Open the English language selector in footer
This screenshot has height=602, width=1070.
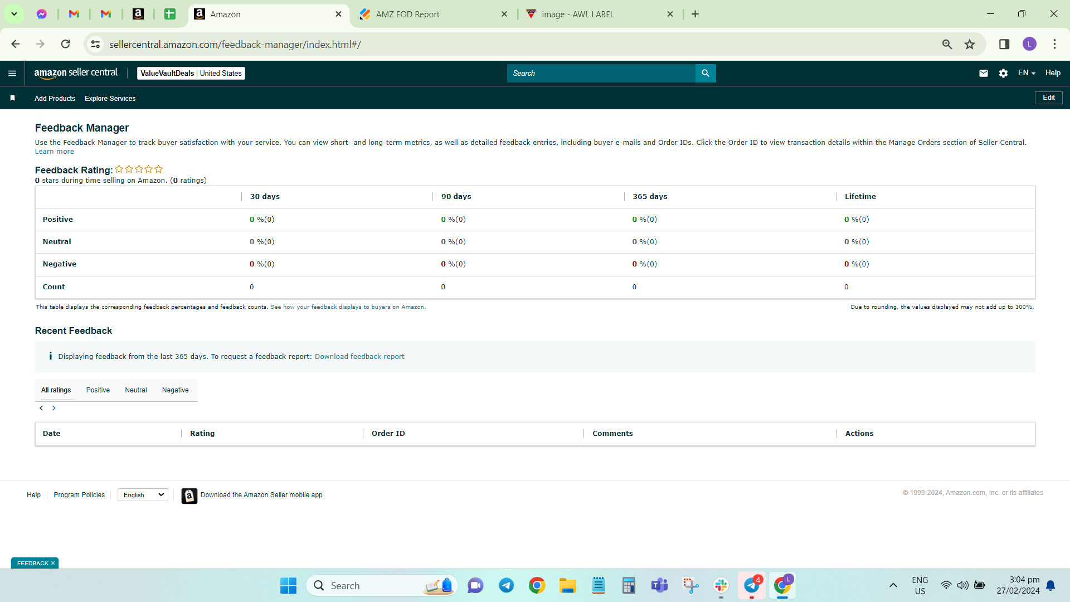coord(143,495)
